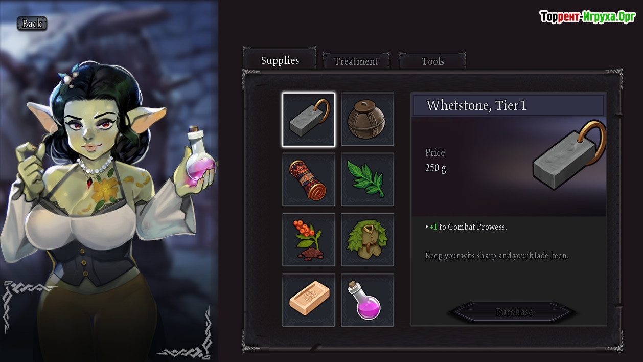The height and width of the screenshot is (362, 643).
Task: Click the Back button
Action: [x=32, y=24]
